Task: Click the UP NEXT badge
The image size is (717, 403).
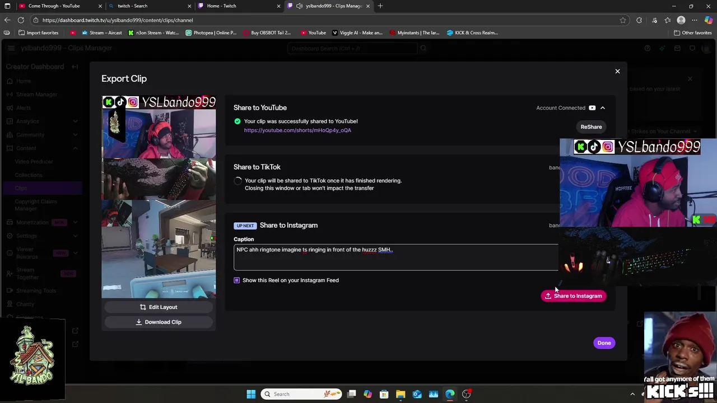Action: click(x=245, y=226)
